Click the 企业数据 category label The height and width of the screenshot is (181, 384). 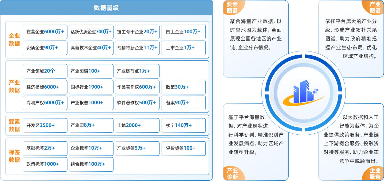tap(14, 40)
